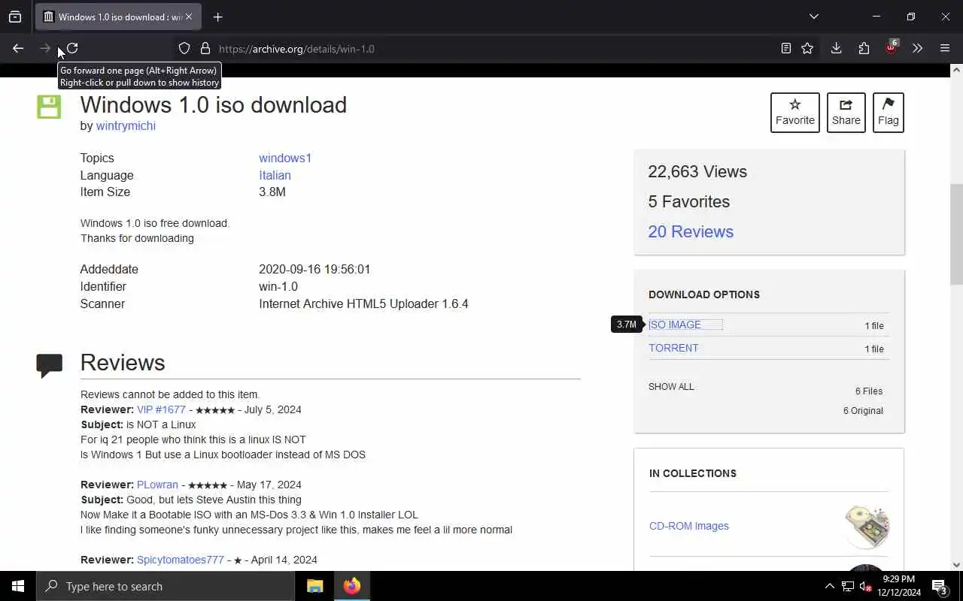The image size is (963, 601).
Task: Show more tools overflow chevron
Action: pos(917,49)
